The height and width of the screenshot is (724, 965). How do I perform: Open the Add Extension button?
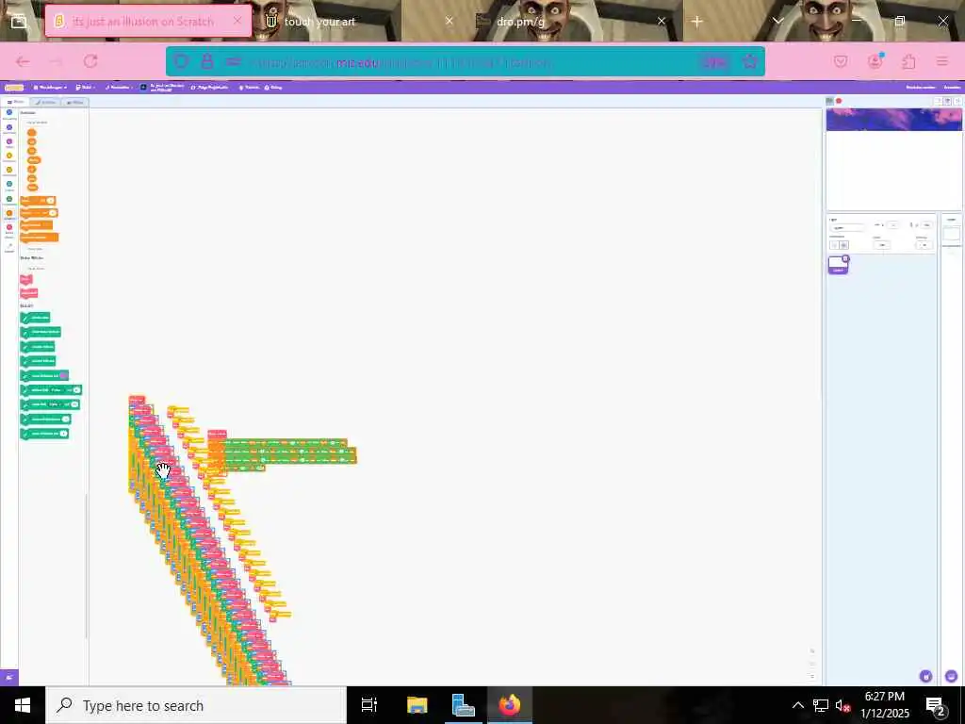point(9,677)
